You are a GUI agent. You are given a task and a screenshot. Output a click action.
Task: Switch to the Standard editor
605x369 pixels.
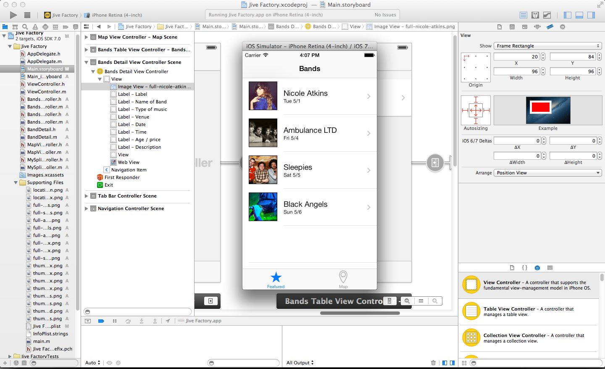523,15
